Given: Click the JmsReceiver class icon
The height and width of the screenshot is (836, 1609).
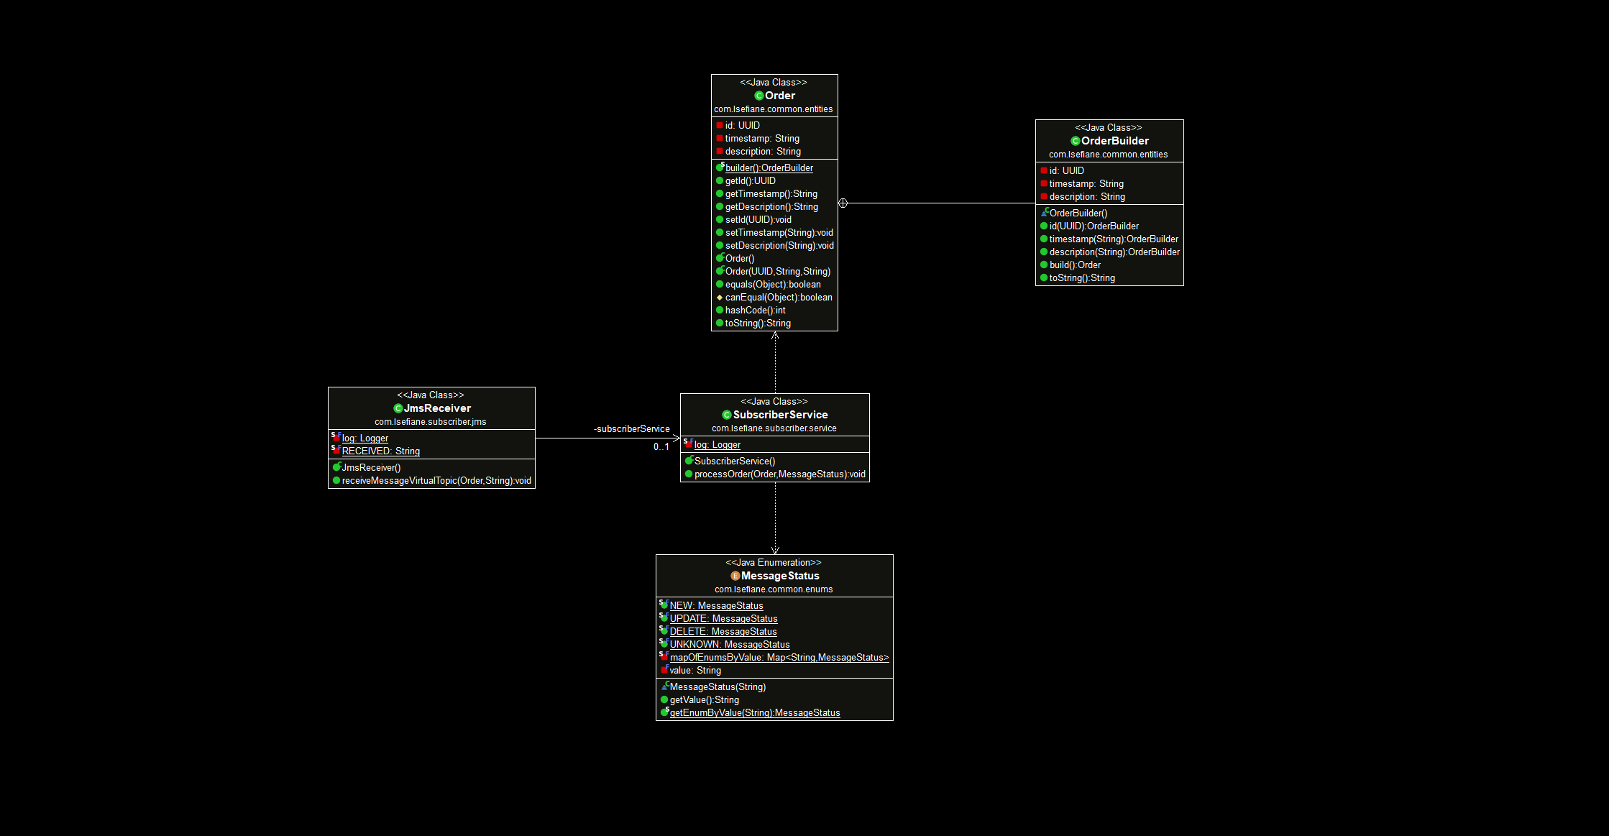Looking at the screenshot, I should coord(398,408).
